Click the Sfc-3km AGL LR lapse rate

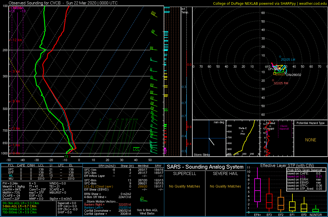[21, 203]
